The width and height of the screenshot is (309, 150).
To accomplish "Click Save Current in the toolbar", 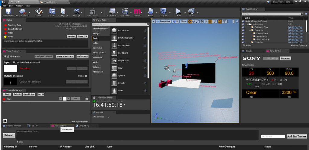I will [x=8, y=12].
